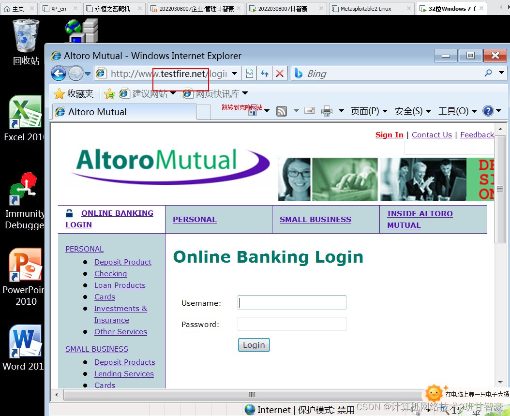510x416 pixels.
Task: Click the Internet zone globe status icon
Action: click(250, 410)
